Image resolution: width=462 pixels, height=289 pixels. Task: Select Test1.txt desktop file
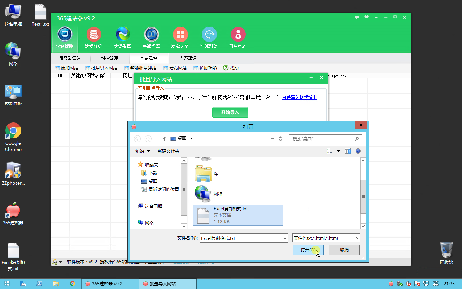(x=40, y=16)
